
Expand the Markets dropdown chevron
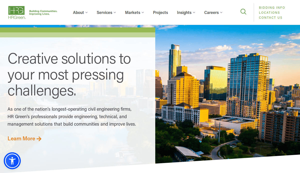tap(143, 12)
